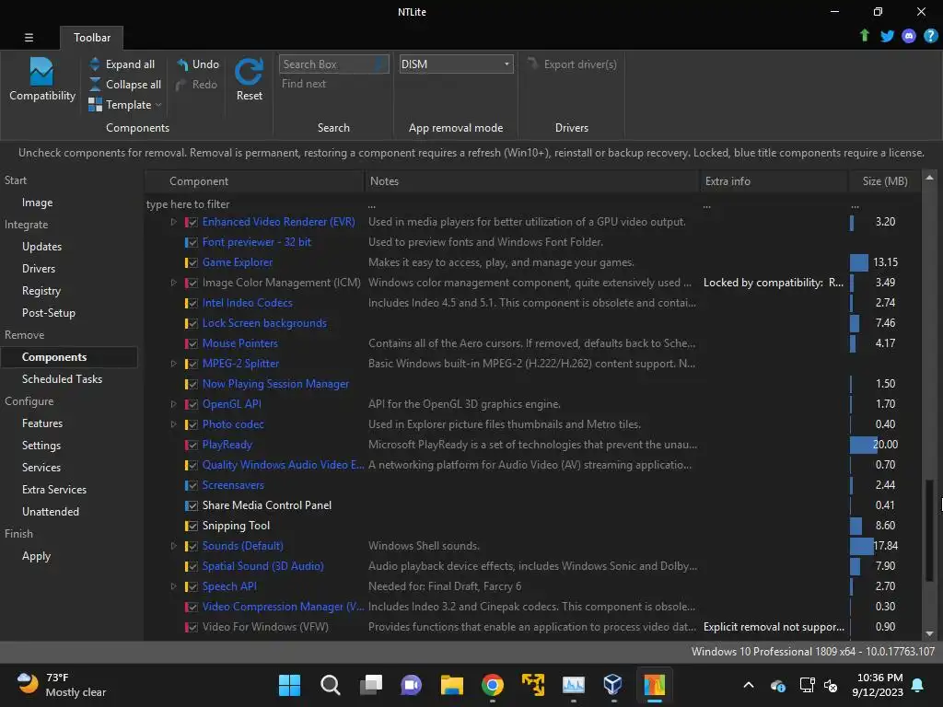Open the Unattended page
The image size is (943, 707).
(51, 512)
